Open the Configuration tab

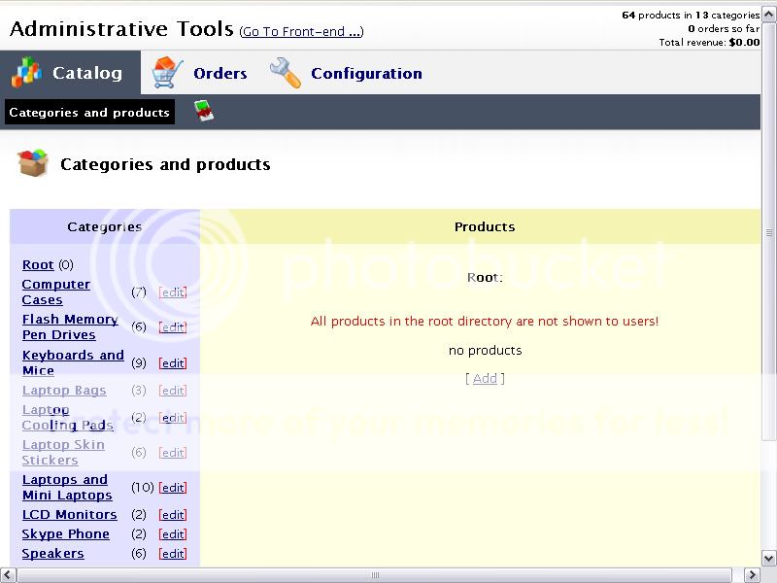pos(346,73)
